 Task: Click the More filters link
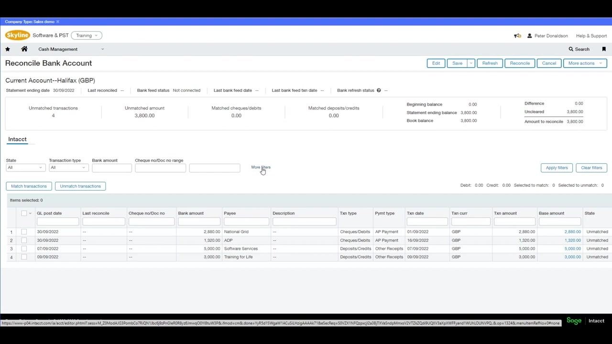(261, 167)
